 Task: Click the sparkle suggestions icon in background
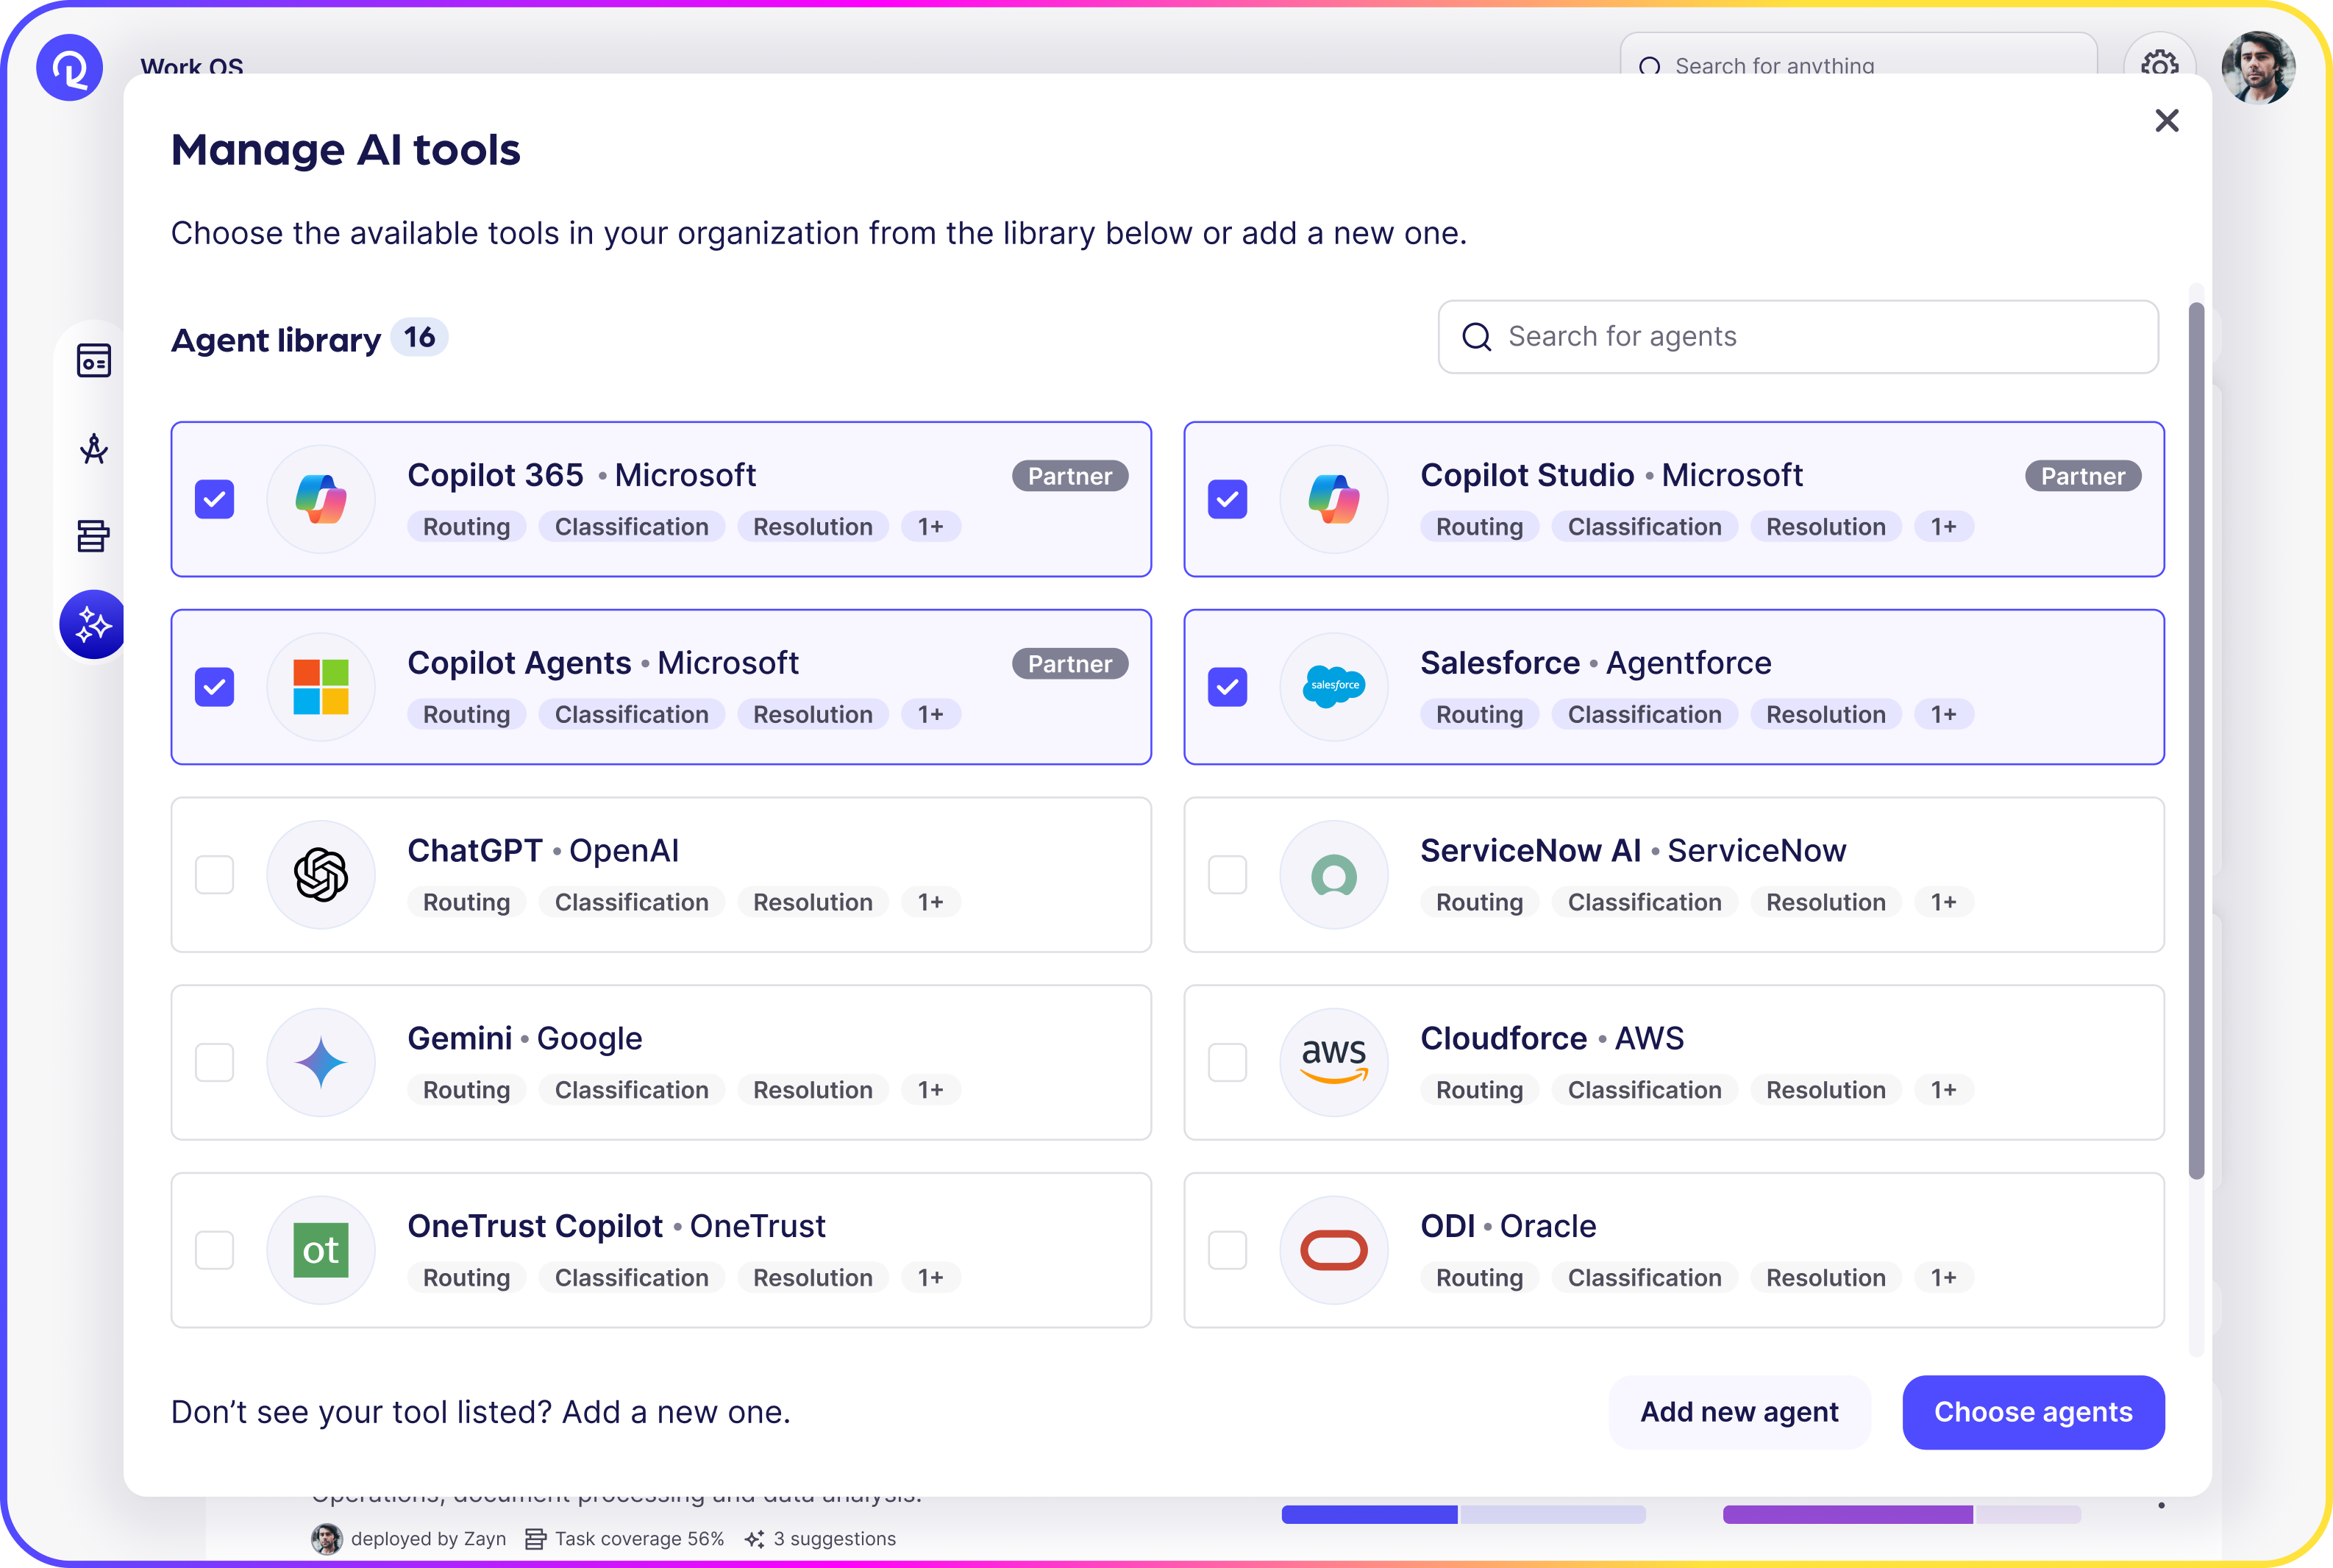click(x=755, y=1539)
